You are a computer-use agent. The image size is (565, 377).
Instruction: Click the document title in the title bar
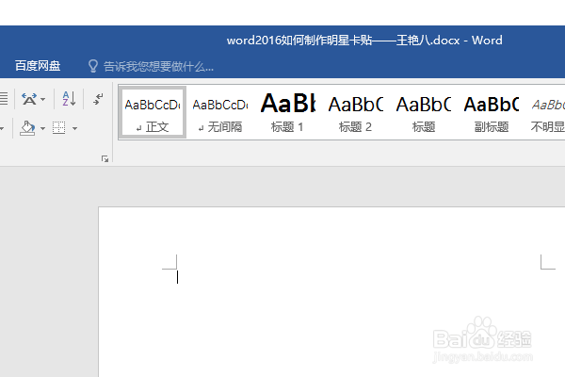(x=364, y=40)
